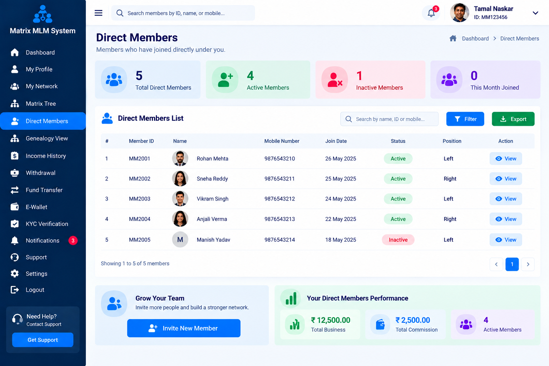Click the Fund Transfer arrows icon
Image resolution: width=549 pixels, height=366 pixels.
15,190
